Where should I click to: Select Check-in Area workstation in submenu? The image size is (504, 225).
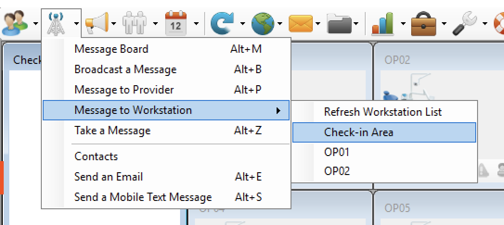point(358,132)
